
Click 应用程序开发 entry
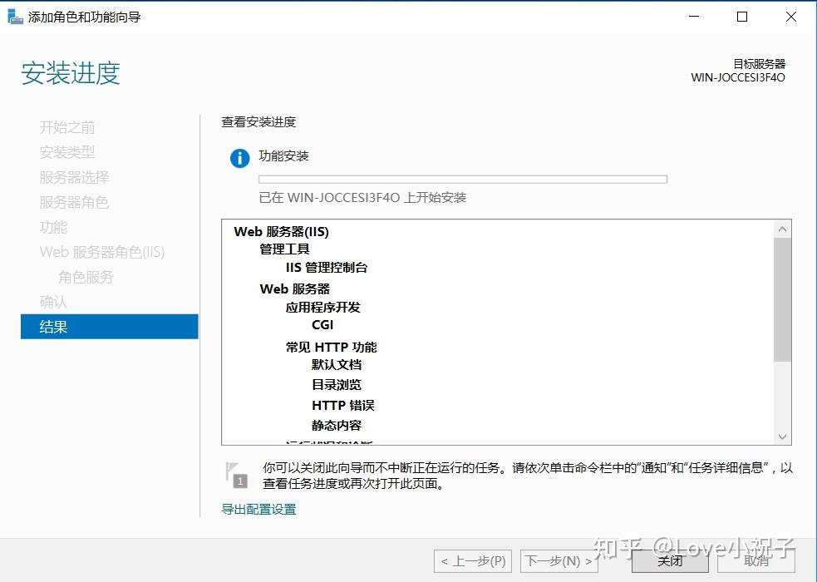pos(323,308)
